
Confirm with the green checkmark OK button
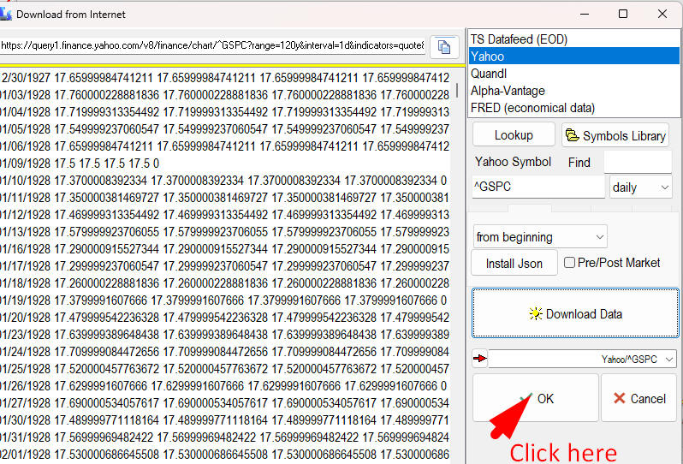tap(535, 398)
